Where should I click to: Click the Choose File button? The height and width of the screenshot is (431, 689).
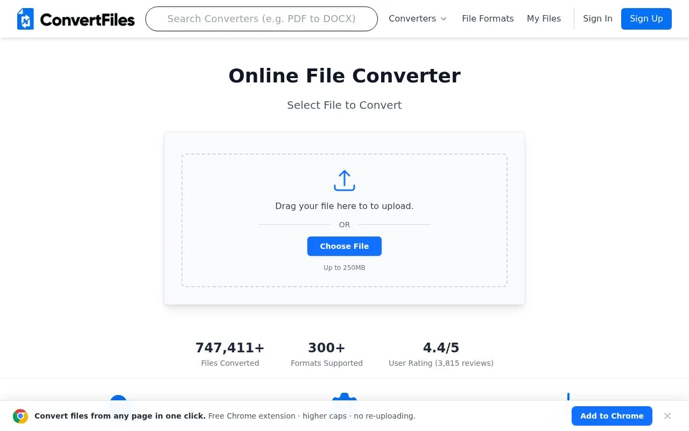click(x=344, y=246)
